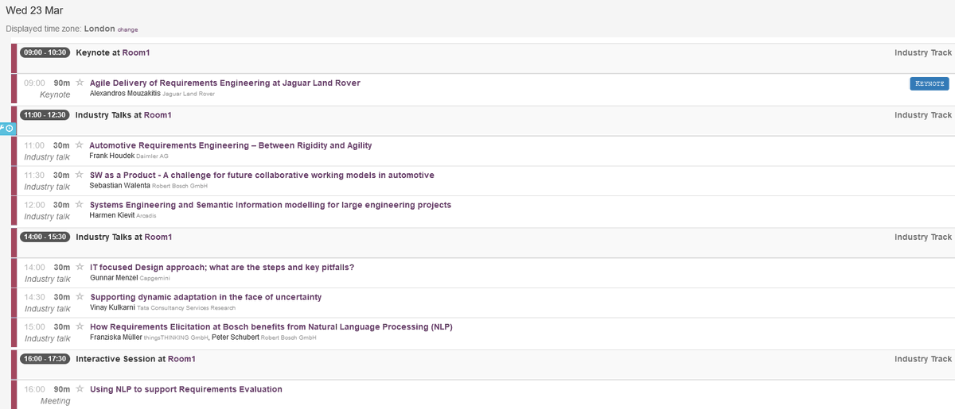955x409 pixels.
Task: Star the IT focused Design approach talk
Action: coord(80,267)
